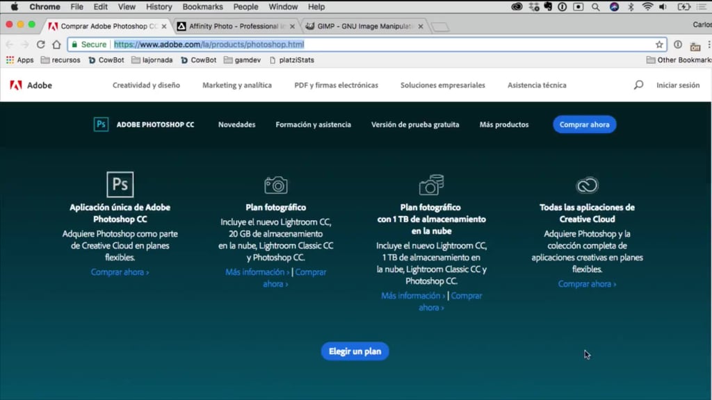Close the Comprar Adobe Photoshop CC tab
This screenshot has width=712, height=400.
(164, 26)
